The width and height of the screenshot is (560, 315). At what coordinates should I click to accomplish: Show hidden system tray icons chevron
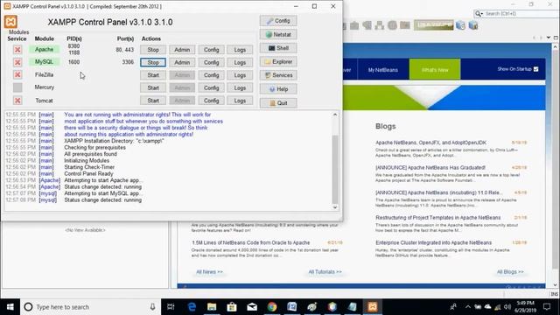467,307
